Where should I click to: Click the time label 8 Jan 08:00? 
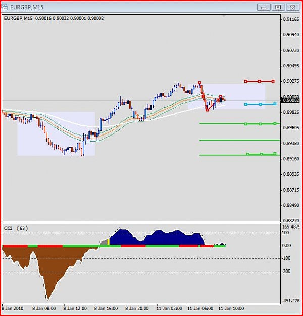(x=44, y=308)
